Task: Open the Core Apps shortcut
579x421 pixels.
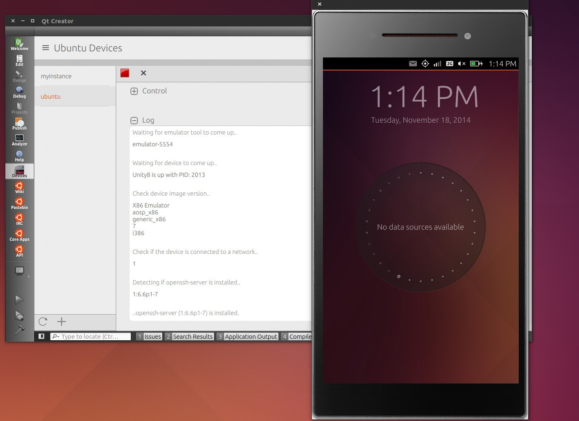Action: [x=19, y=235]
